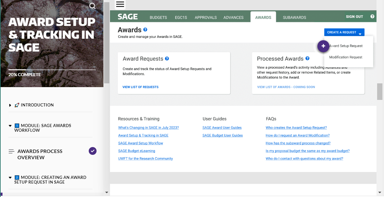
Task: Select Modification Request from the menu
Action: coord(346,57)
